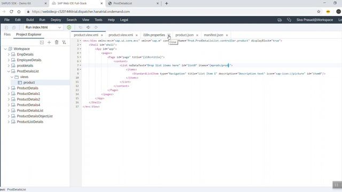Go to browser home page

[19, 12]
